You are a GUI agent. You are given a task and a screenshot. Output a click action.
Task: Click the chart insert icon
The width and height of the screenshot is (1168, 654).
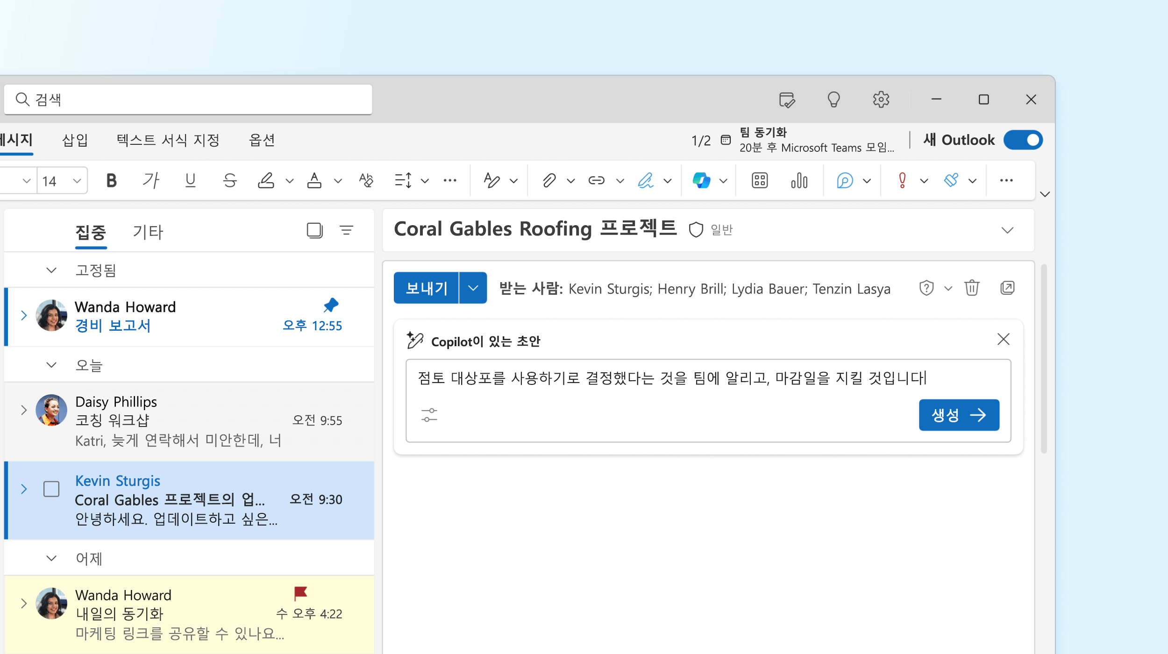pyautogui.click(x=800, y=180)
